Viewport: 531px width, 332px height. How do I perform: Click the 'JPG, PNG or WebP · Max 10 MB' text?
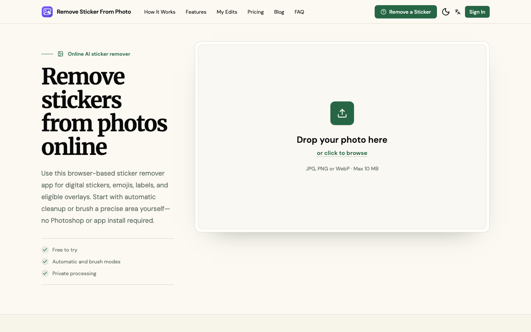point(342,169)
